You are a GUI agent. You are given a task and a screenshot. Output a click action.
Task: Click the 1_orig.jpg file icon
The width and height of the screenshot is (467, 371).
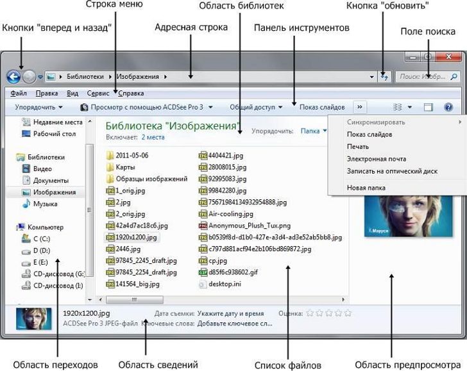[110, 190]
